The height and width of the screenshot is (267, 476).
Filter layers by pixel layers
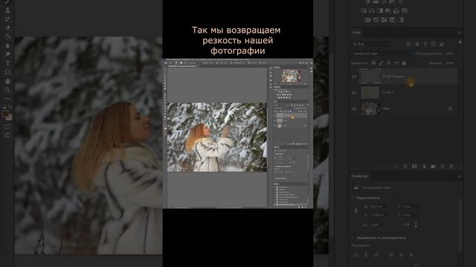408,44
